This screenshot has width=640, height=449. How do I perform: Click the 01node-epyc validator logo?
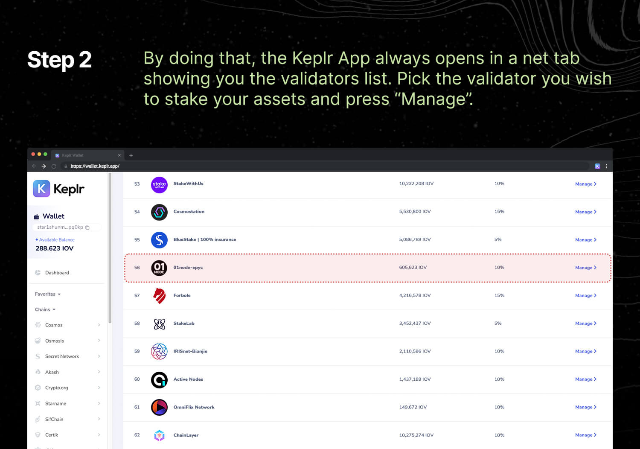(x=159, y=268)
